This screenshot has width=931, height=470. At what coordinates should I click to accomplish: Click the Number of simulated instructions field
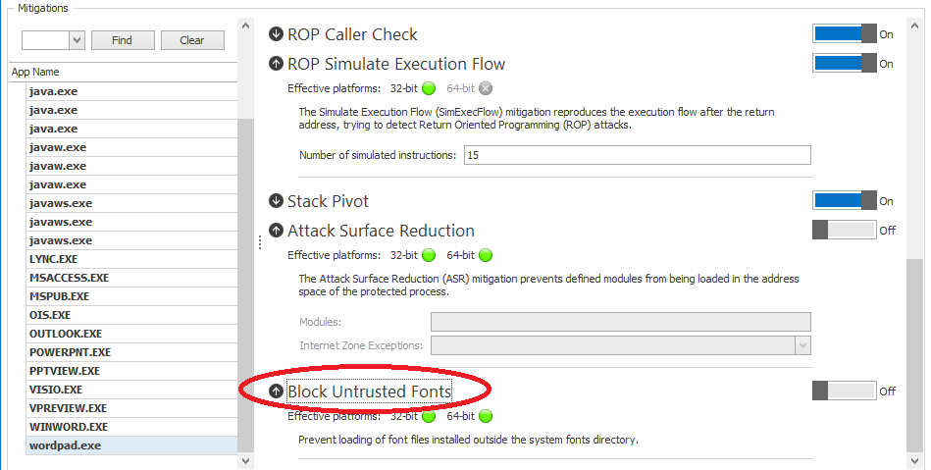pos(637,155)
